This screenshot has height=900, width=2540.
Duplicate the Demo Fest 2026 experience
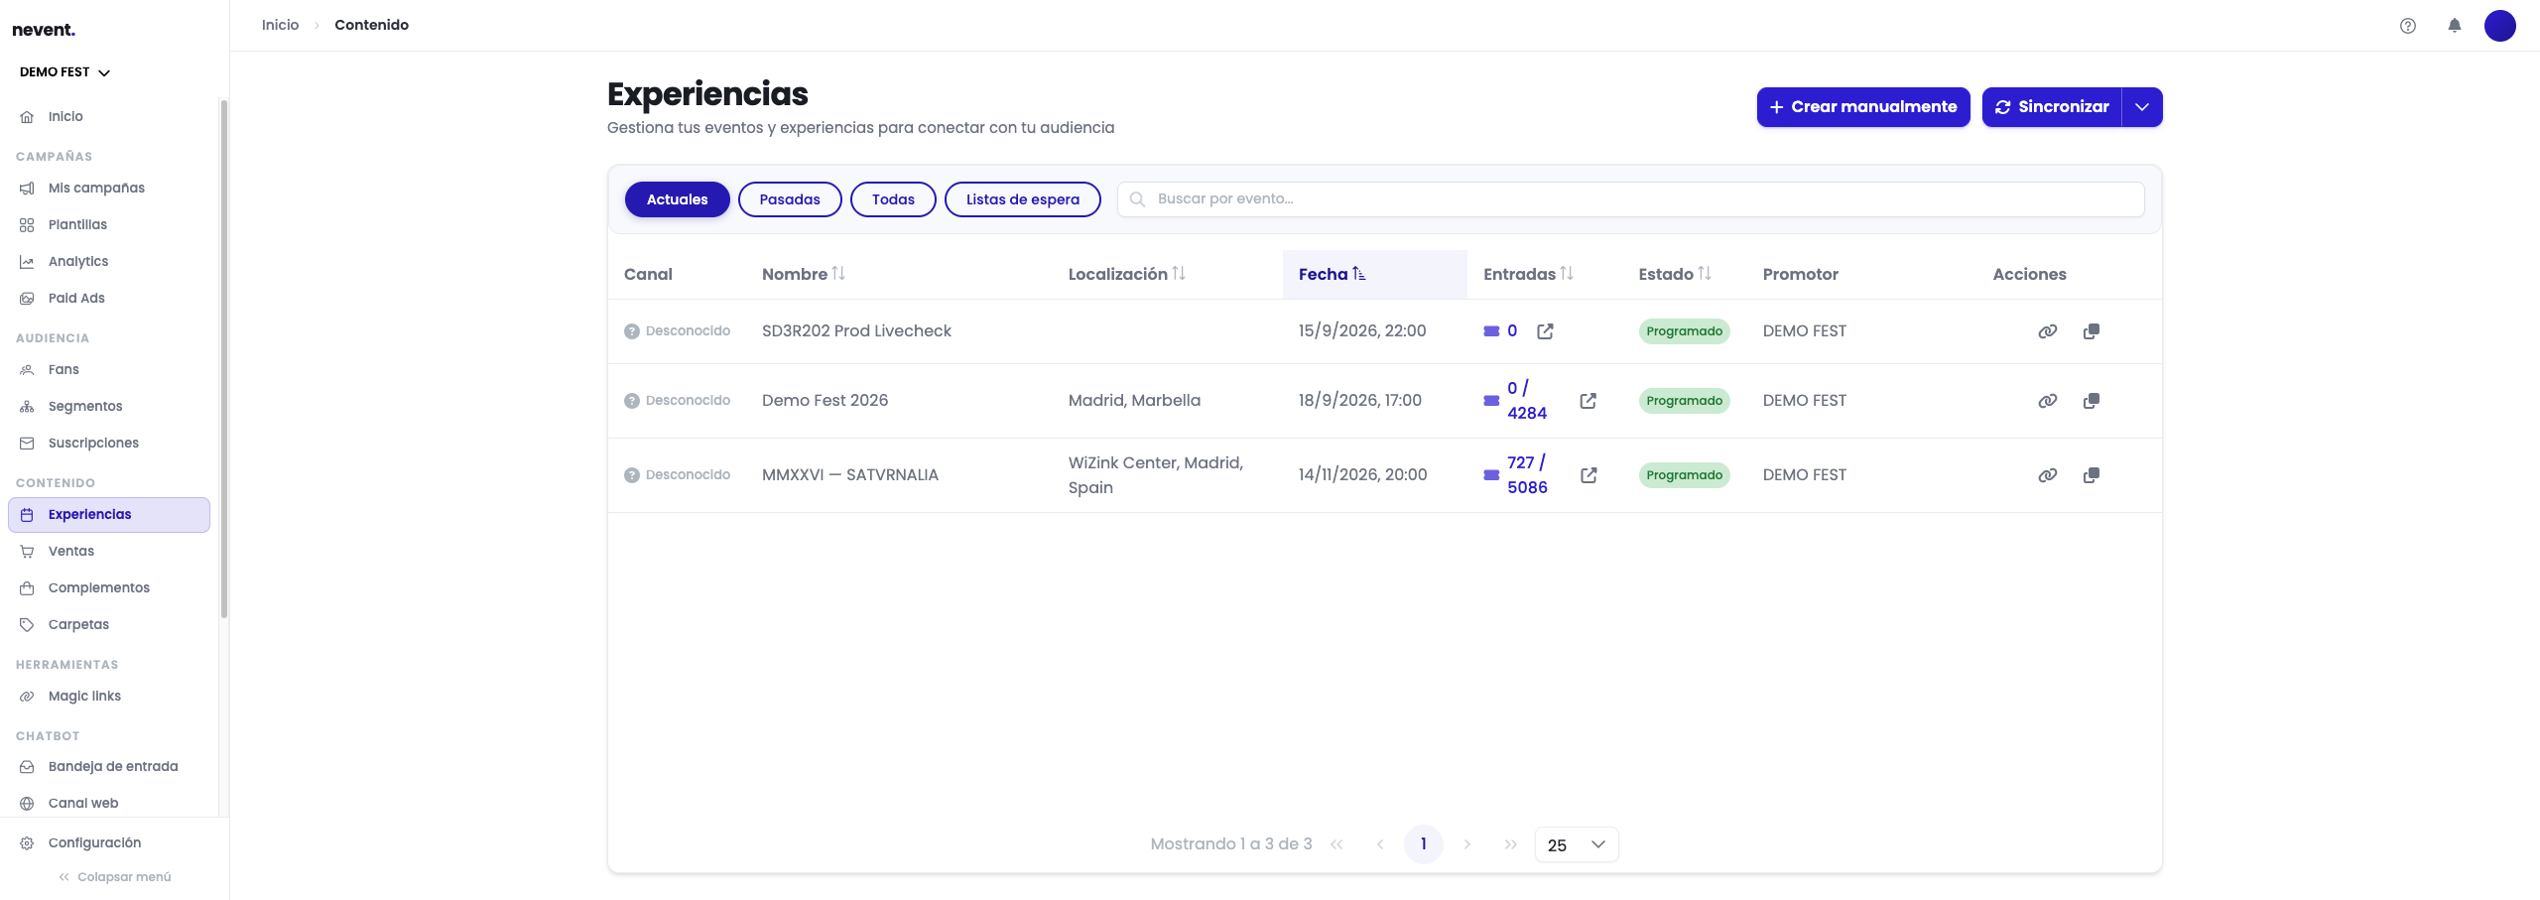2092,401
